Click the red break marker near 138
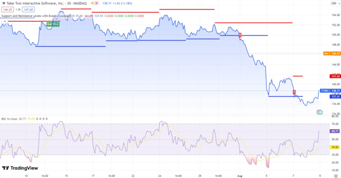The image size is (341, 178). [294, 92]
